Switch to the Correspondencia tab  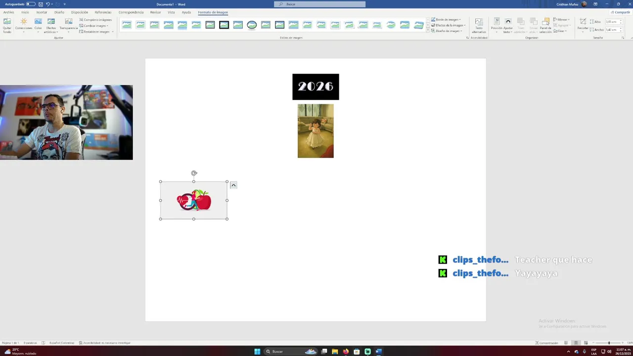click(x=131, y=12)
